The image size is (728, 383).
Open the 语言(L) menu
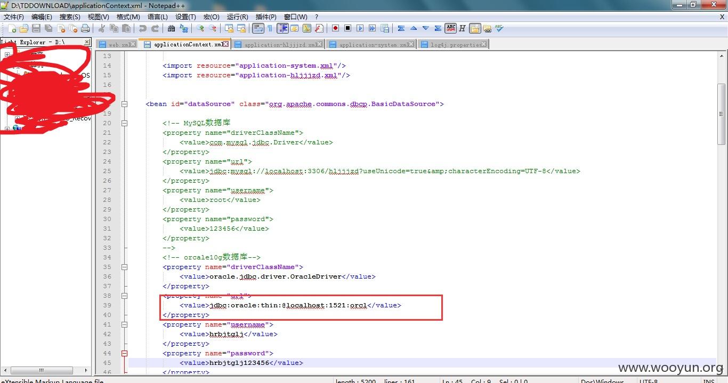[157, 17]
